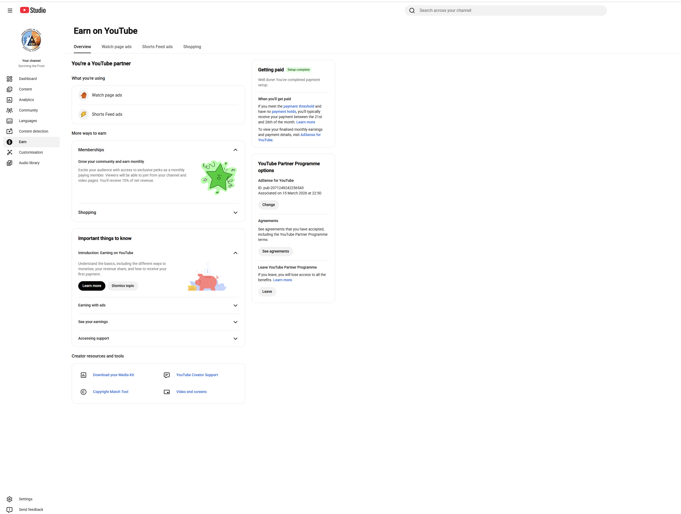Open the Customisation wand icon
This screenshot has width=681, height=514.
coord(9,153)
